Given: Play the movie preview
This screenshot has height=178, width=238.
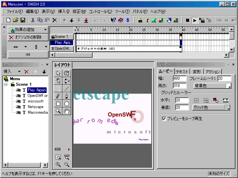Looking at the screenshot, I should coord(195,20).
